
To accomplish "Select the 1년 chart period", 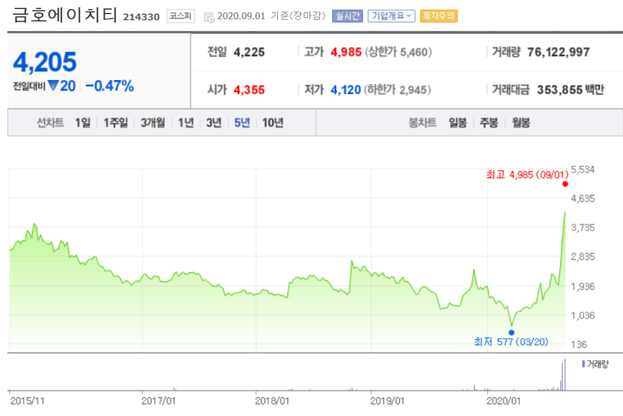I will point(186,123).
